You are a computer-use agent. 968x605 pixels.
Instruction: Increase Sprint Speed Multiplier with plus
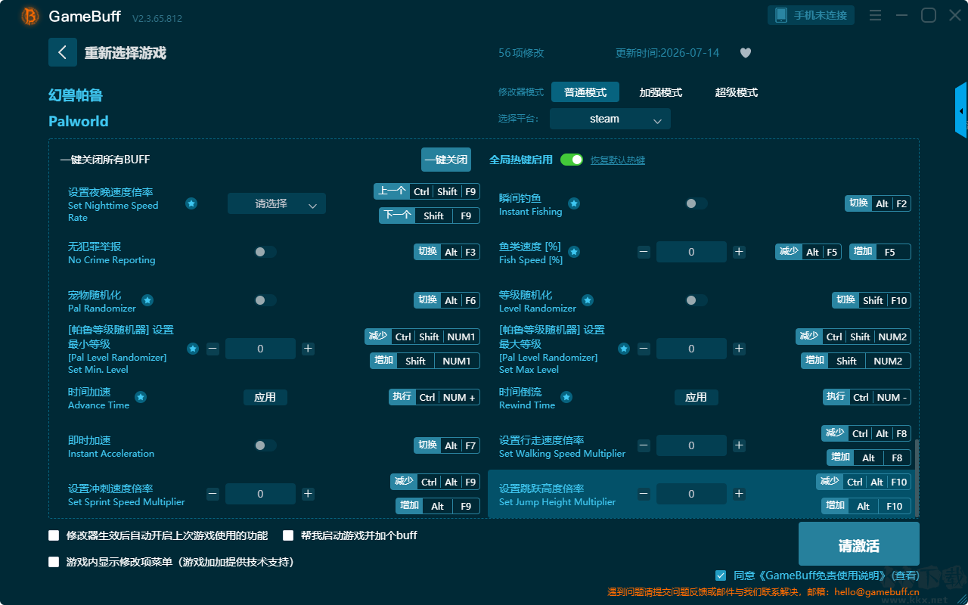[308, 494]
